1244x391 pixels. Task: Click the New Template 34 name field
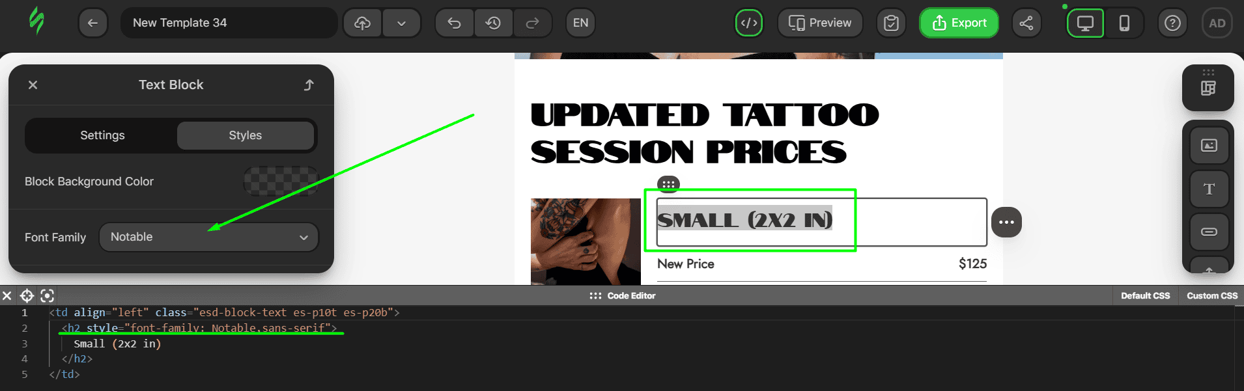click(229, 23)
